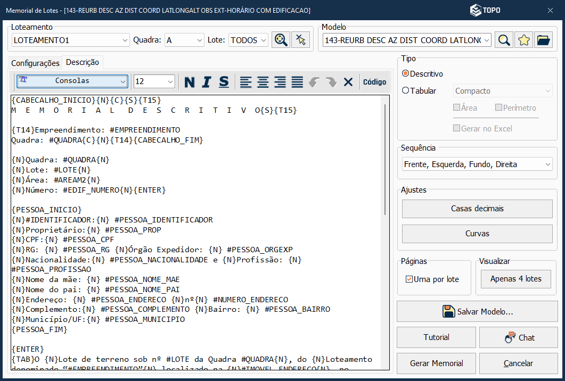Apply underline with the S icon
Viewport: 565px width, 381px height.
(x=224, y=82)
